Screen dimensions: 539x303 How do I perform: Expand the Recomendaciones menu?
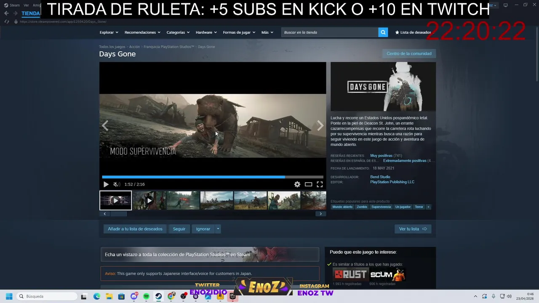point(142,32)
